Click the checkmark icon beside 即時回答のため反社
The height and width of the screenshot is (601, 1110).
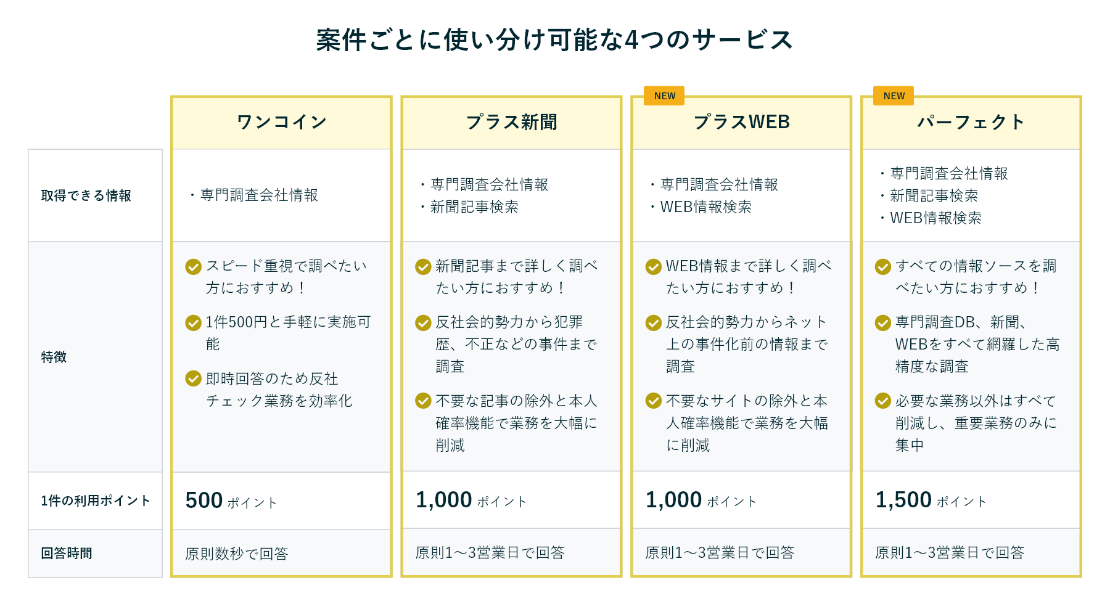(x=193, y=378)
